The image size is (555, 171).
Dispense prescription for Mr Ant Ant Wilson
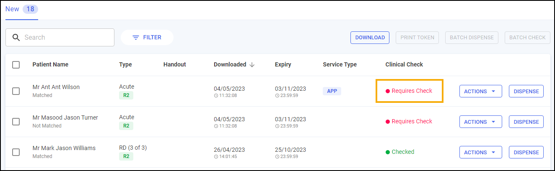(x=526, y=91)
